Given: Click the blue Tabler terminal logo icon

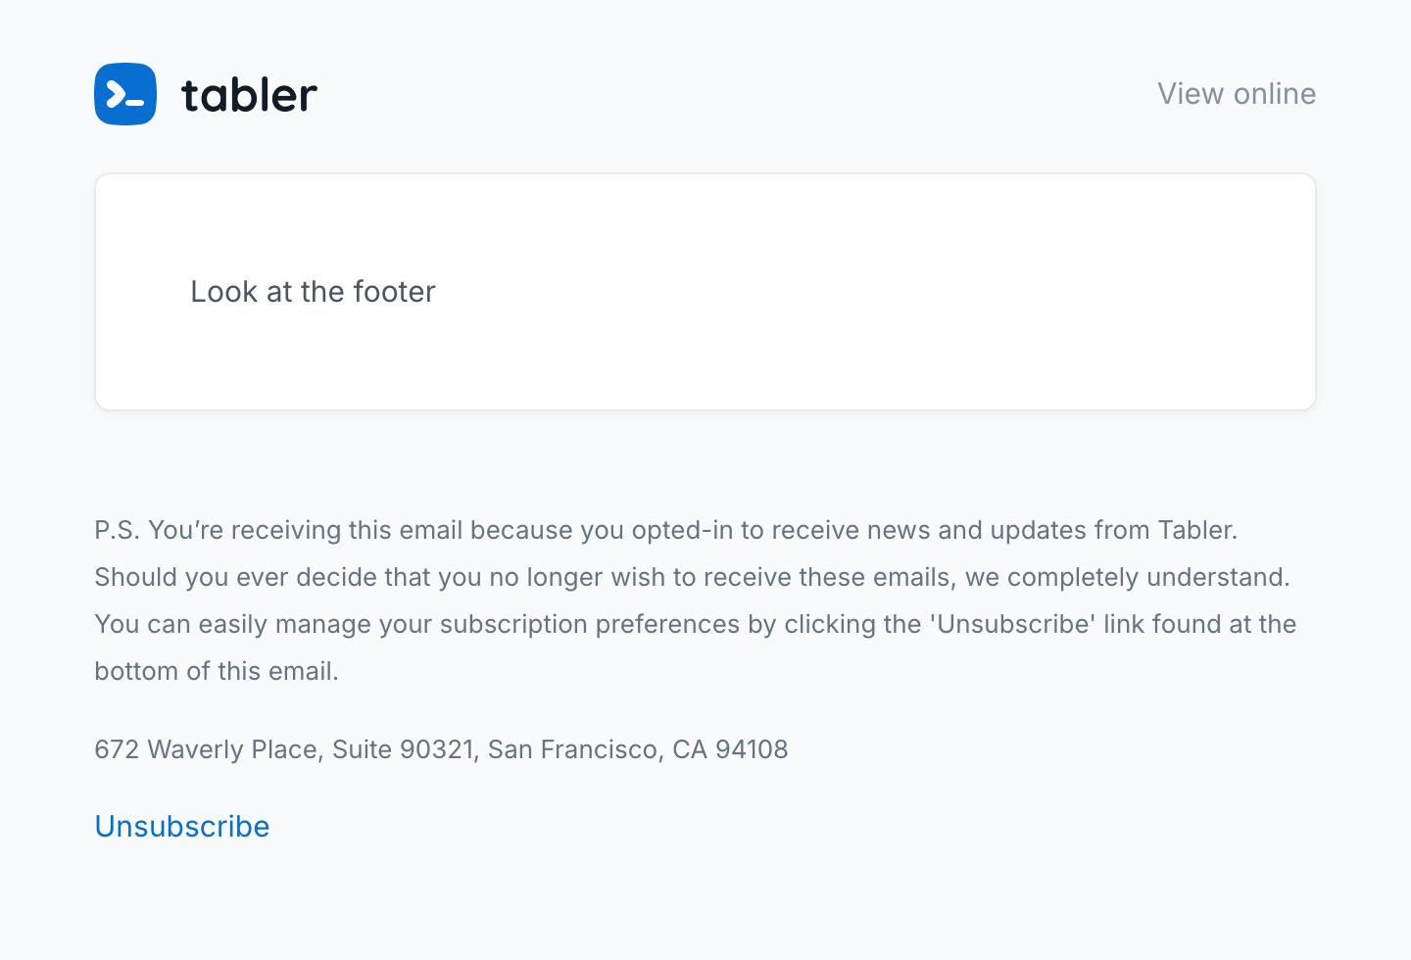Looking at the screenshot, I should pyautogui.click(x=125, y=94).
